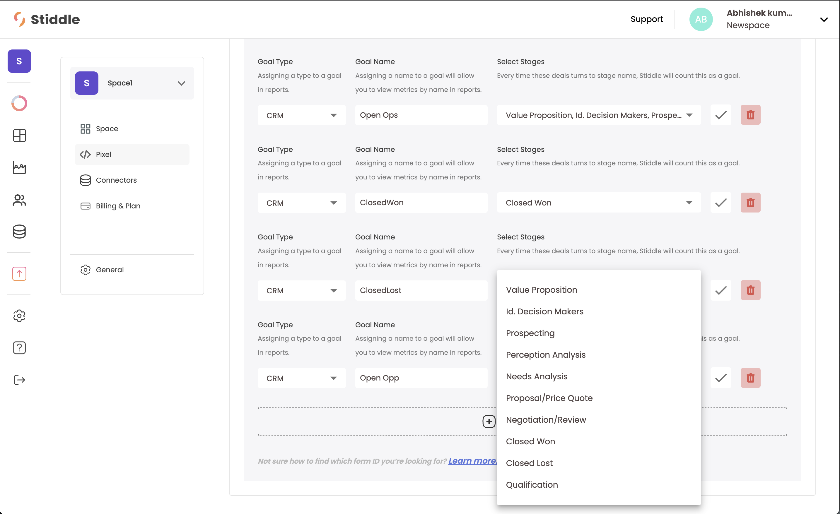
Task: Click the logout icon in sidebar
Action: pos(19,379)
